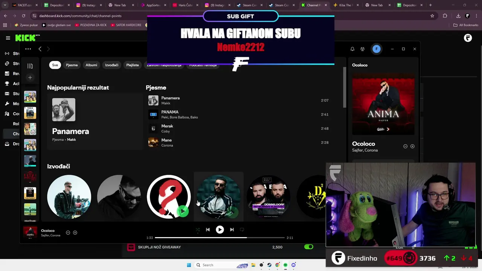Play Panamera by Makk song row
This screenshot has height=271, width=482.
241,100
